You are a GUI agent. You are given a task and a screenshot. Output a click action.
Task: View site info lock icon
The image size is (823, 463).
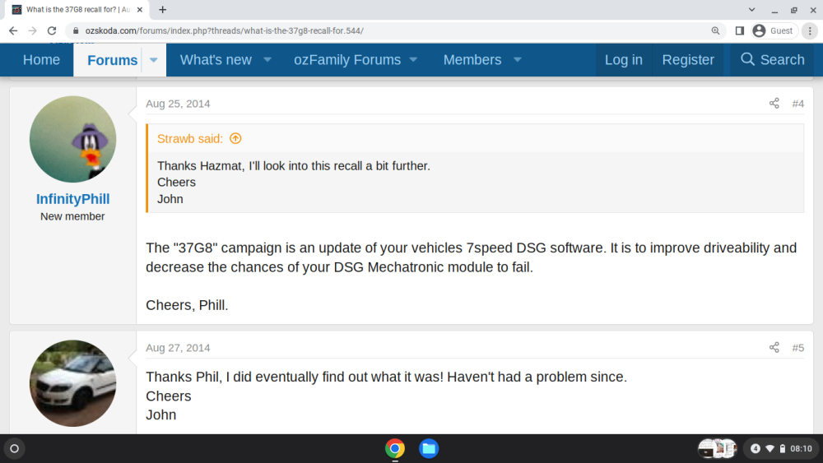(76, 31)
